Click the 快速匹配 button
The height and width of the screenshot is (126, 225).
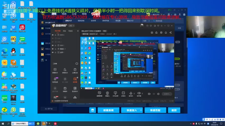click(155, 110)
